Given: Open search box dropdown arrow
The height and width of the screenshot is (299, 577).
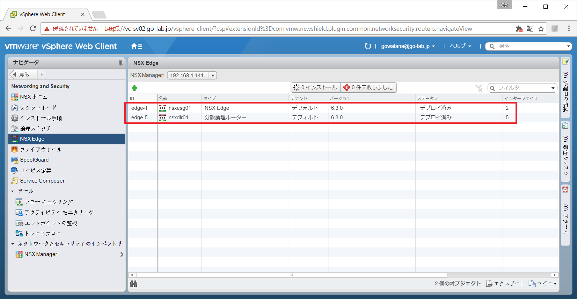Looking at the screenshot, I should click(x=568, y=46).
